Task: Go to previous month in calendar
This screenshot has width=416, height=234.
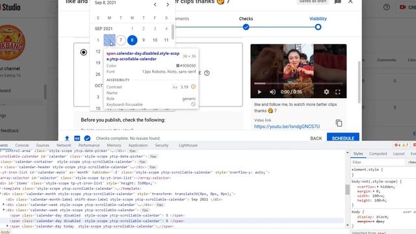Action: 155,5
